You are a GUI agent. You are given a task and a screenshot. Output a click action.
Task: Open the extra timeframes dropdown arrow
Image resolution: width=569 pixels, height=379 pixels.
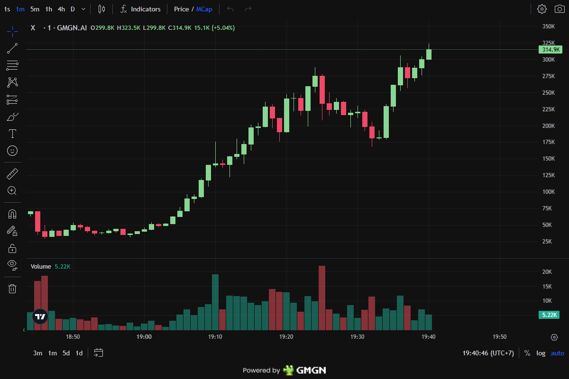[83, 9]
